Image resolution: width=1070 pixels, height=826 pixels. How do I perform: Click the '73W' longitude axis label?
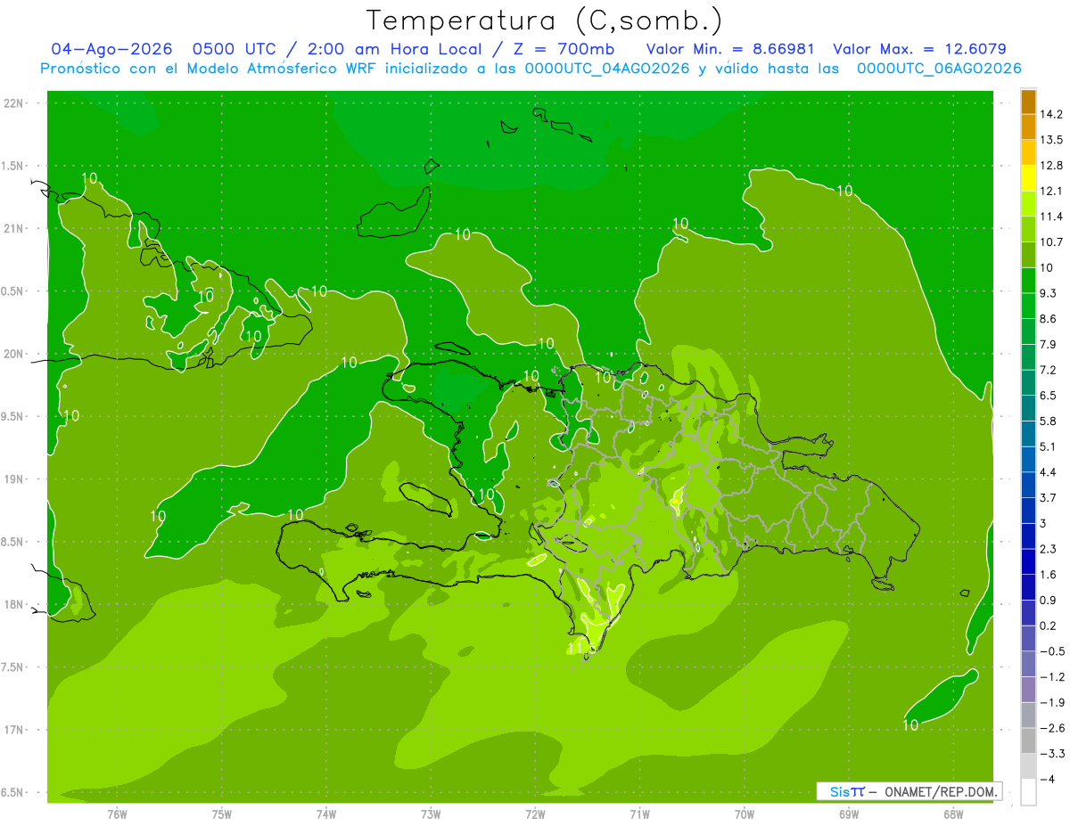(431, 814)
